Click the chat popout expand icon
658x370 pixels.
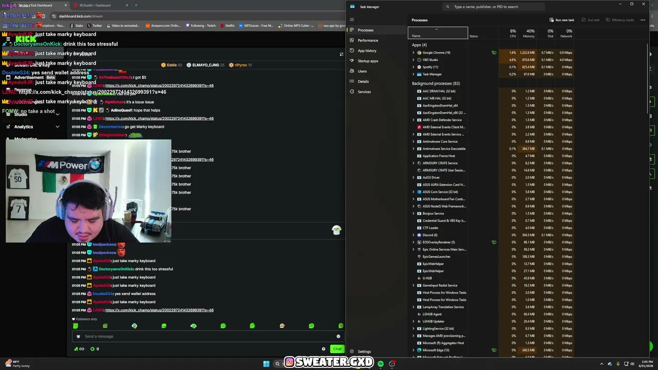[341, 54]
